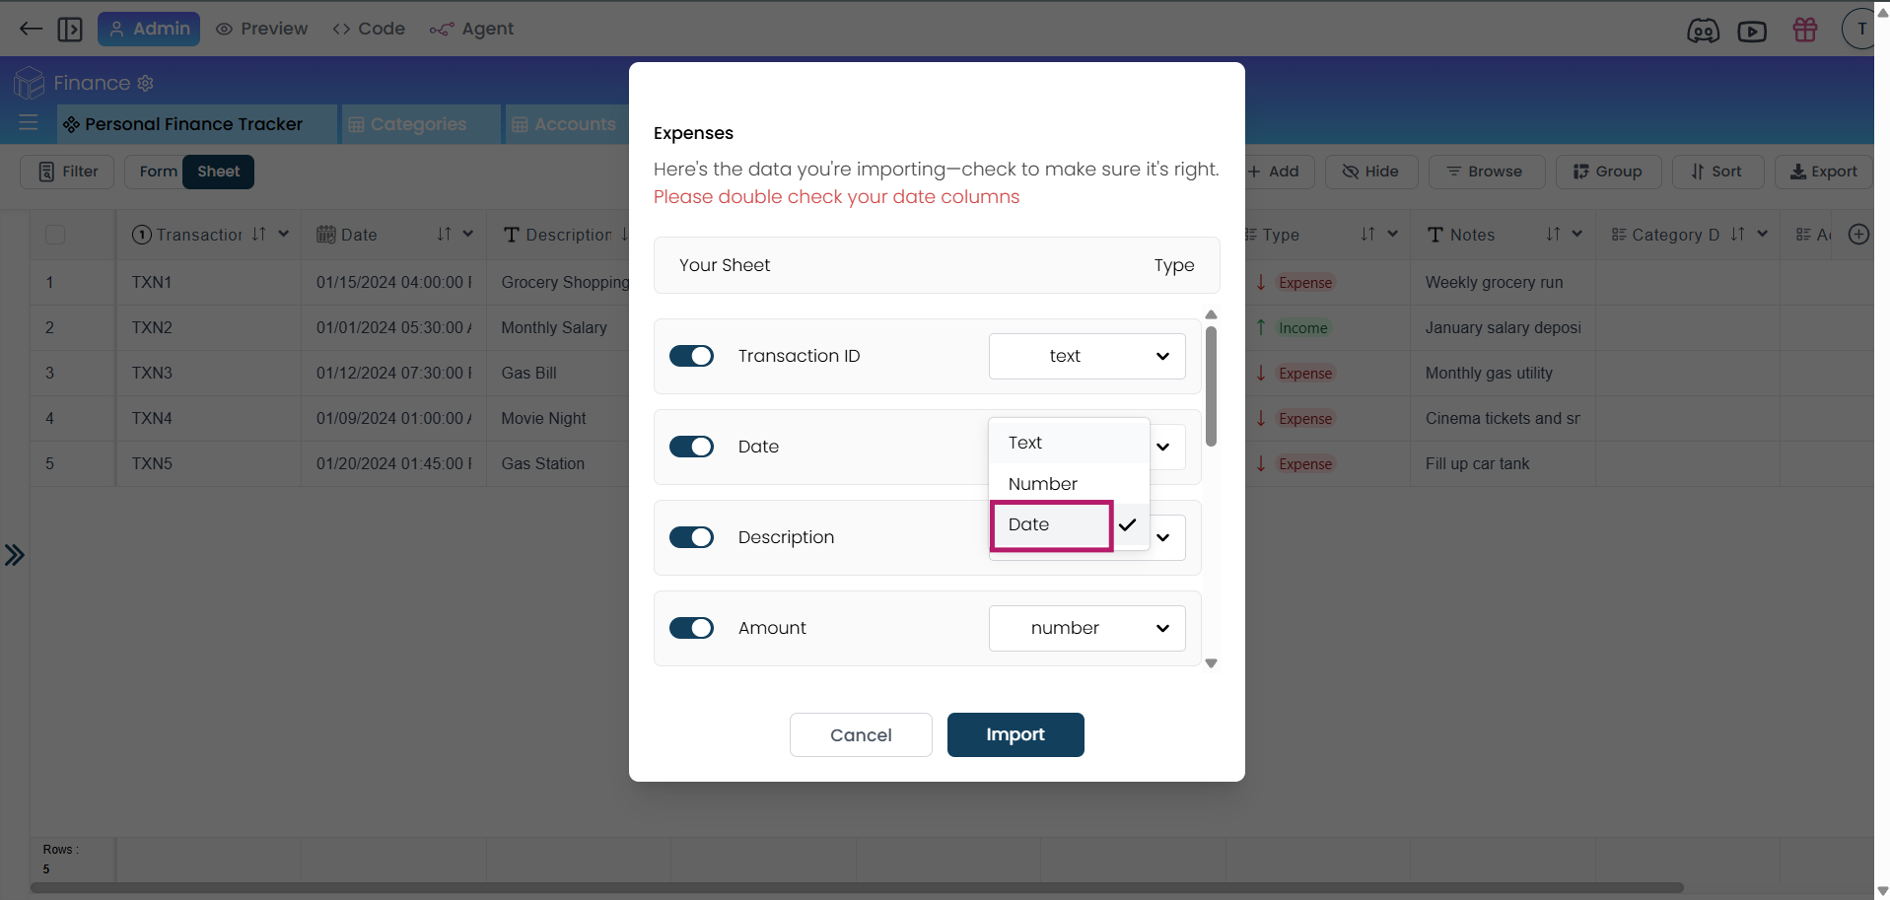Toggle off the Description column import
1890x900 pixels.
click(x=691, y=537)
